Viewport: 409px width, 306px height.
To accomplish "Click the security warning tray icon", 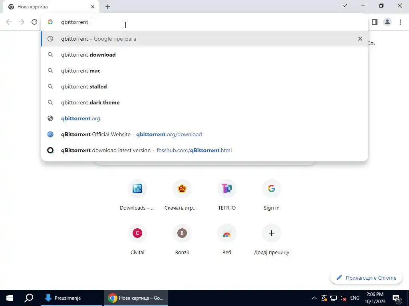I will pos(324,298).
